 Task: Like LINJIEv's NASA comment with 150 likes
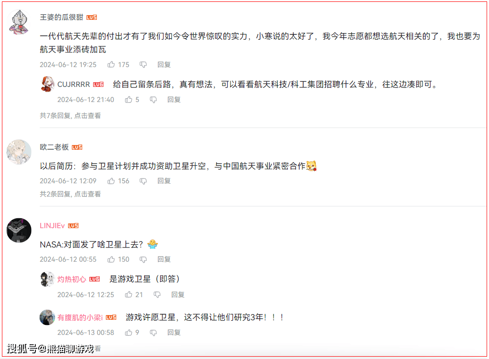(112, 259)
